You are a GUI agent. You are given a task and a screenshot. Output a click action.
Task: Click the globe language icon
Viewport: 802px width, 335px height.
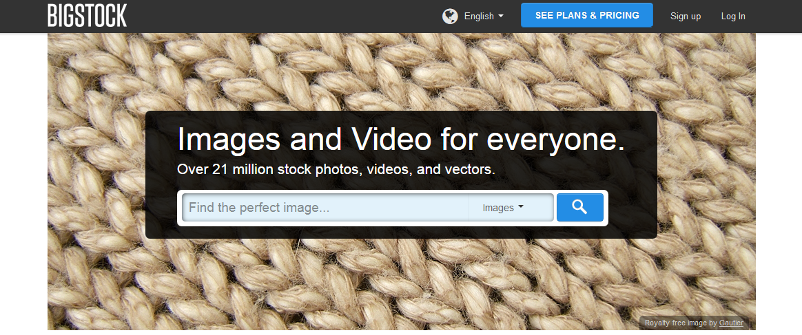point(450,17)
